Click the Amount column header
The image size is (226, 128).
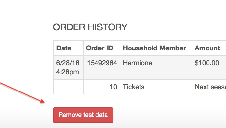[207, 48]
